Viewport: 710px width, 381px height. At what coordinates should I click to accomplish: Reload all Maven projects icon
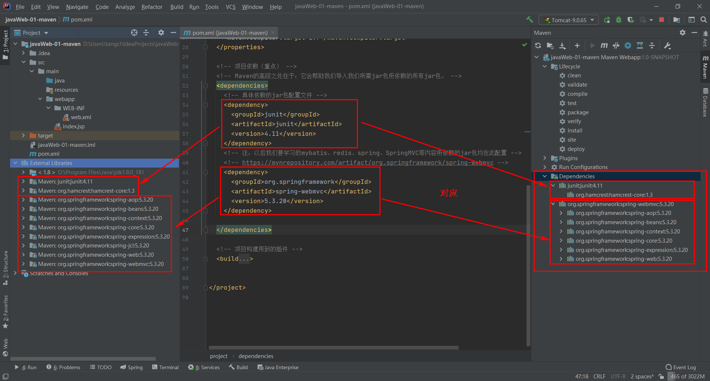pos(538,45)
